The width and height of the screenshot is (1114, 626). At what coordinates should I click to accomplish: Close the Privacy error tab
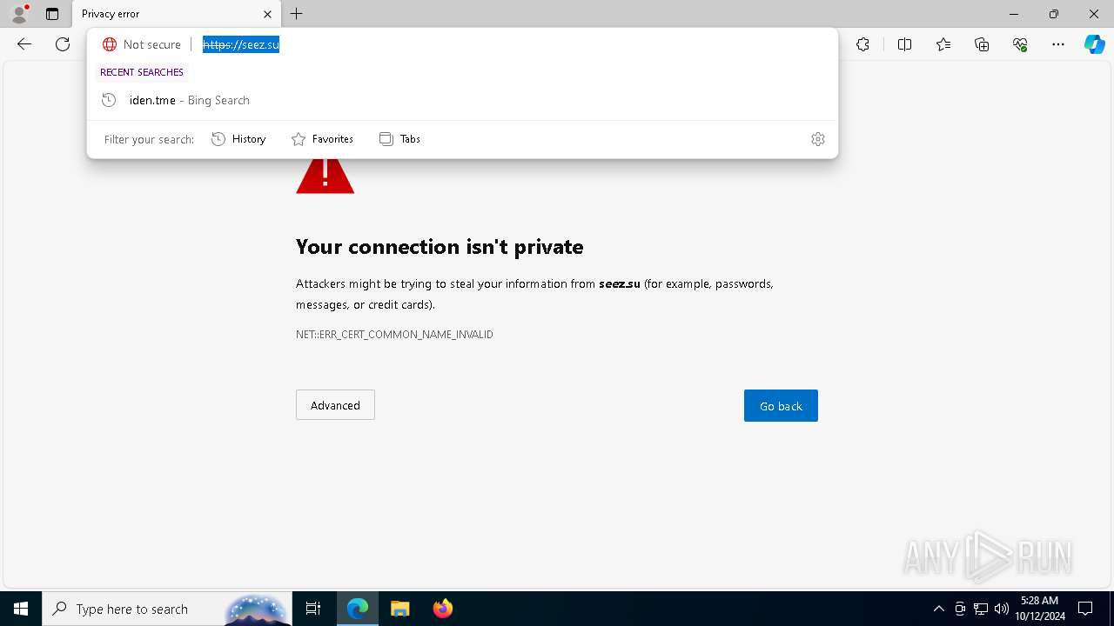pyautogui.click(x=267, y=14)
